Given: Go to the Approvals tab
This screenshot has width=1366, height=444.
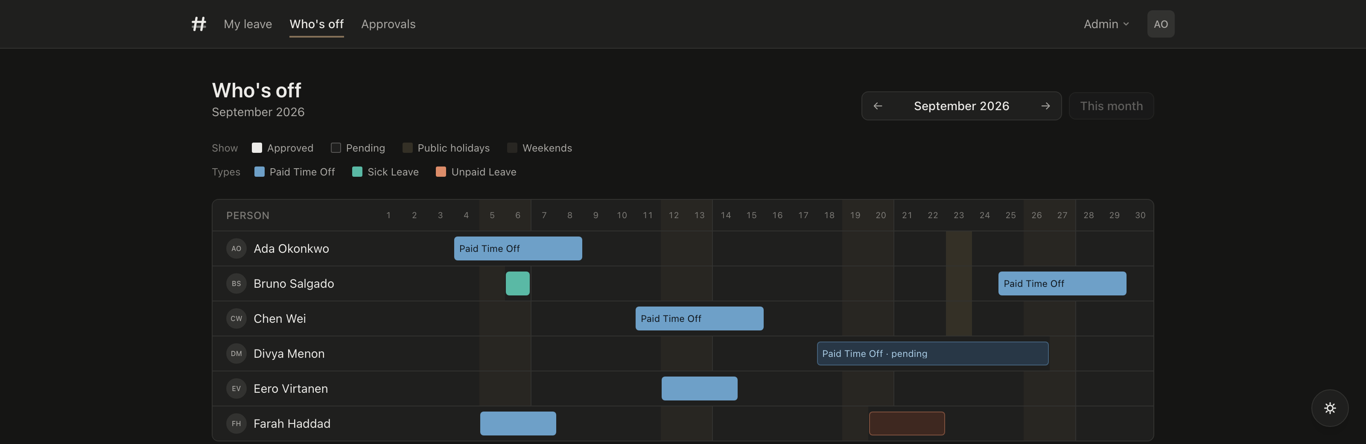Looking at the screenshot, I should tap(388, 24).
